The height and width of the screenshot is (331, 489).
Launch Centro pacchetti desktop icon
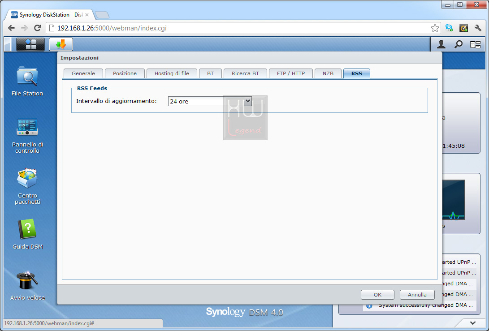tap(27, 186)
